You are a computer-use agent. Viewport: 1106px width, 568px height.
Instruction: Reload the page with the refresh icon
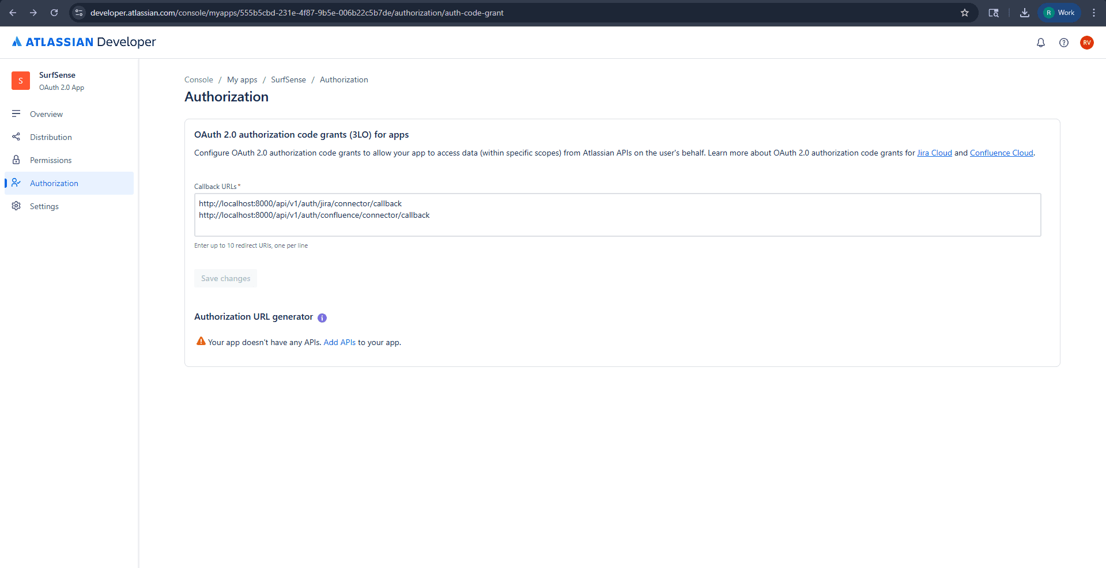(54, 12)
